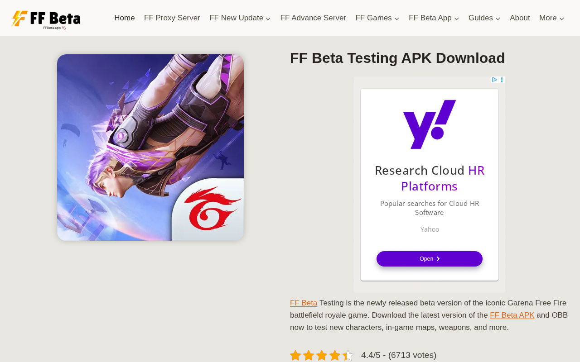Screen dimensions: 580x362
Task: Click the fourth rating star
Action: pyautogui.click(x=335, y=355)
